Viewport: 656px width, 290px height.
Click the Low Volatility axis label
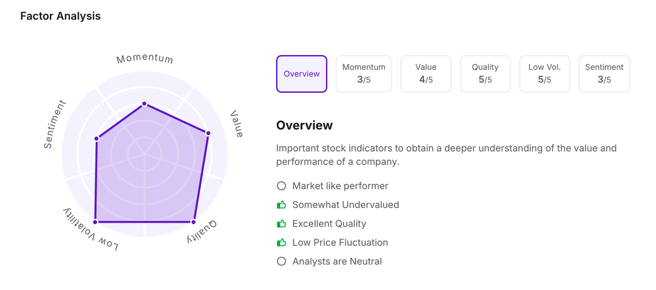[x=91, y=229]
